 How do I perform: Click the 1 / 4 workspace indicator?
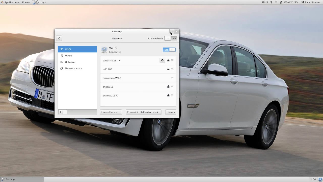point(313,179)
